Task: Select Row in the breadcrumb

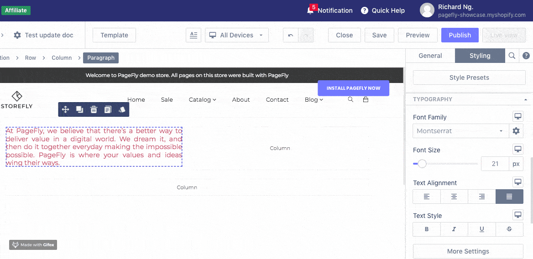Action: click(30, 58)
